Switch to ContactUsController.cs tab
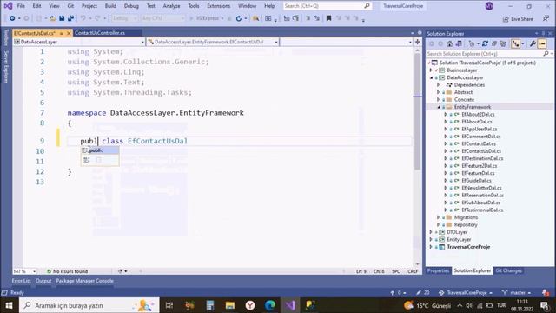556x313 pixels. click(x=100, y=33)
